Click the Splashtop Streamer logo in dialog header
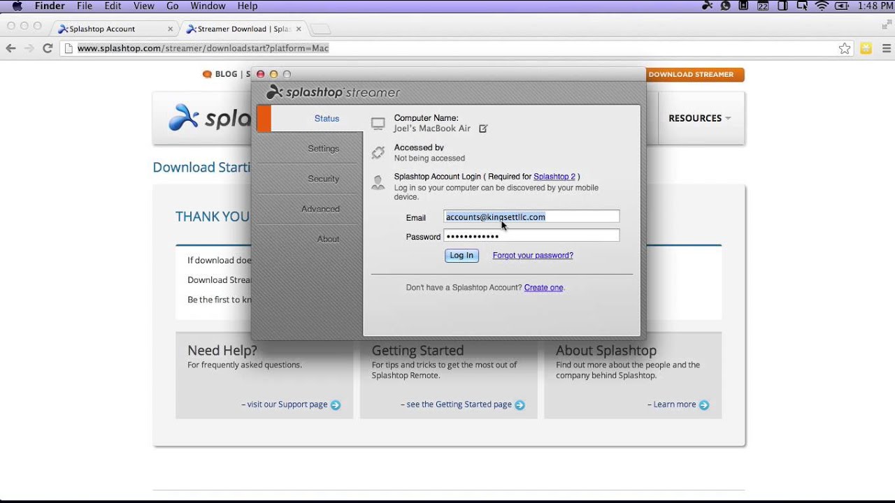This screenshot has width=895, height=503. pyautogui.click(x=333, y=92)
